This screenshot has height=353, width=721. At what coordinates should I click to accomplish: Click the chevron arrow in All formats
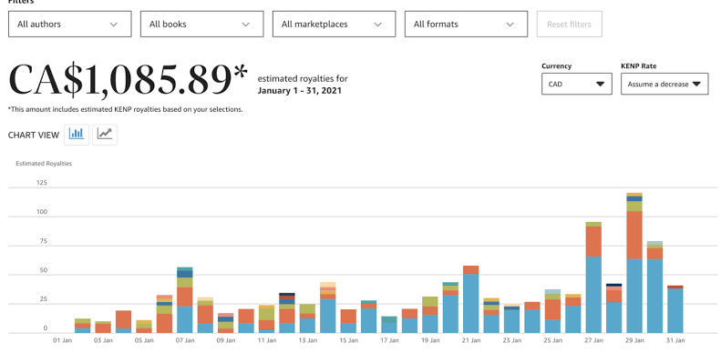[x=510, y=25]
